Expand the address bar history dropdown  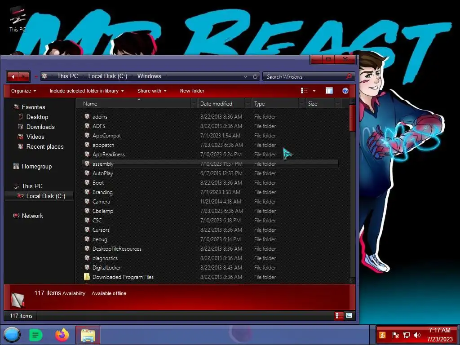click(x=245, y=76)
